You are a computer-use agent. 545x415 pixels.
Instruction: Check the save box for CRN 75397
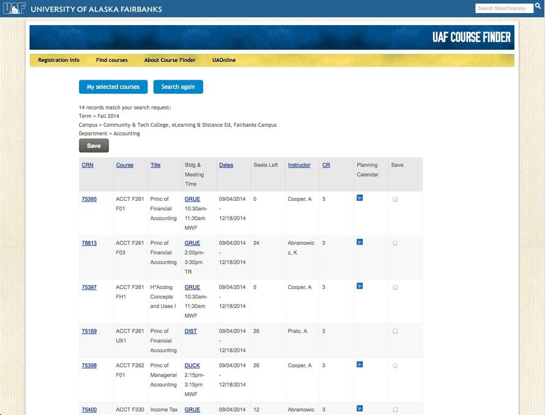[x=395, y=288]
